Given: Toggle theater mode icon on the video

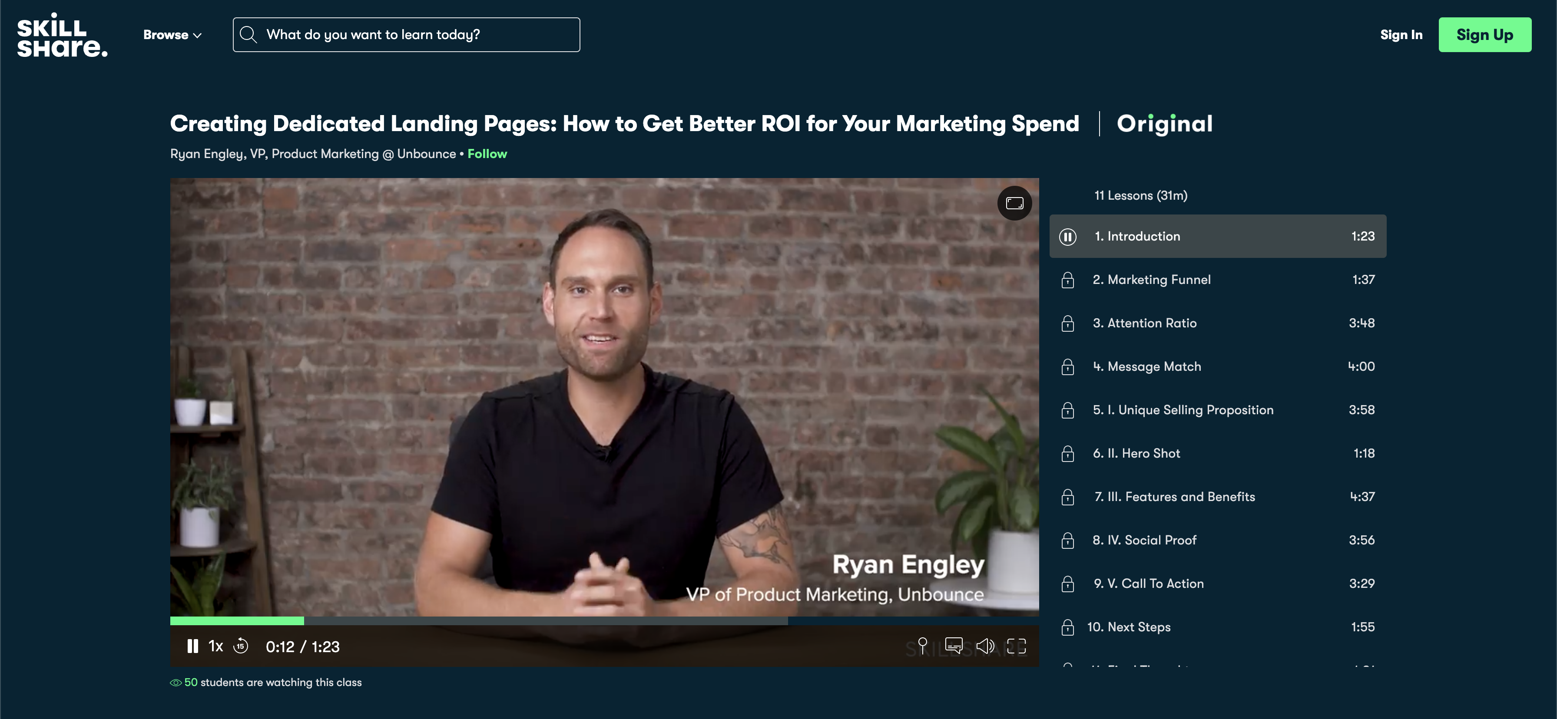Looking at the screenshot, I should point(1014,204).
